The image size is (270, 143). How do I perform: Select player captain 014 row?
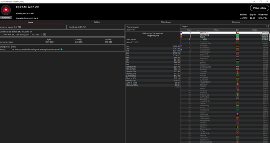pyautogui.click(x=224, y=133)
